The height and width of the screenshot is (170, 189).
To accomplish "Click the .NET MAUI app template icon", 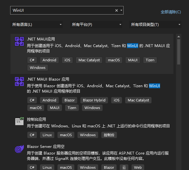I will (19, 41).
